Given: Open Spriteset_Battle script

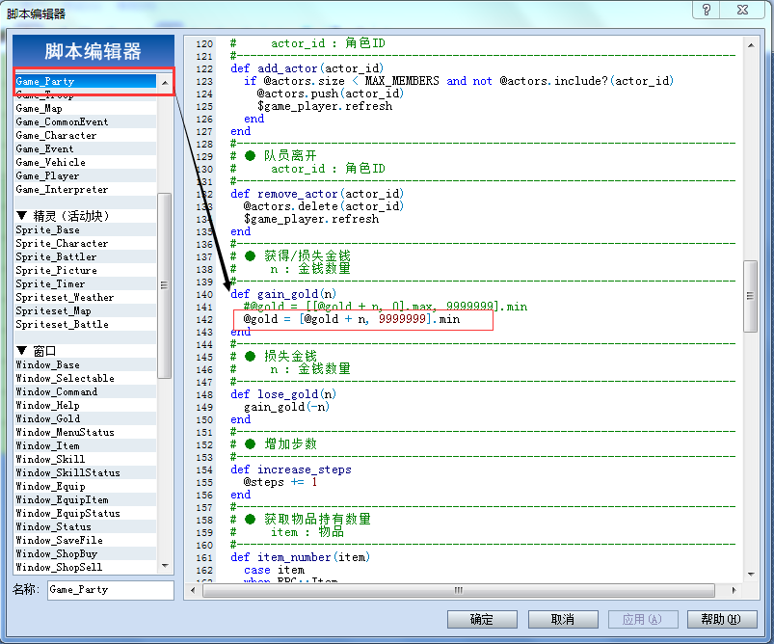Looking at the screenshot, I should click(x=86, y=324).
